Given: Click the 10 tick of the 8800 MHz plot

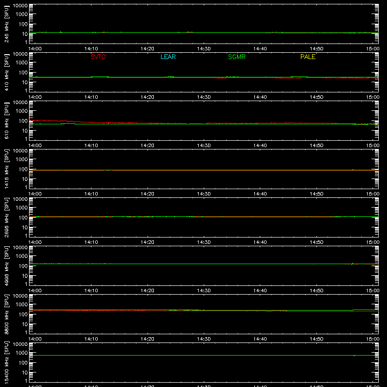Looking at the screenshot, I should pyautogui.click(x=25, y=324).
